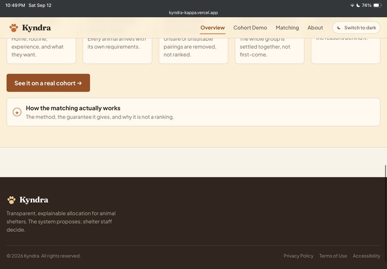The image size is (387, 269).
Task: Click the moon icon in theme button
Action: 339,28
